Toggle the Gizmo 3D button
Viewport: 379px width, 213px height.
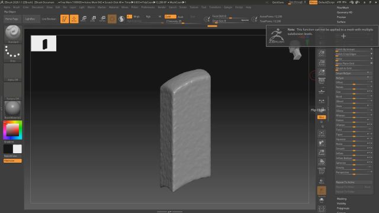tap(112, 19)
